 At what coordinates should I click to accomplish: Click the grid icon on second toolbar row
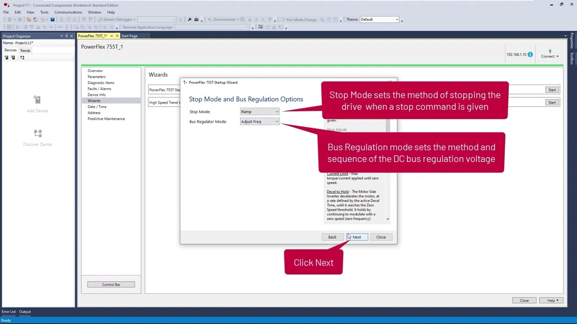coord(9,27)
